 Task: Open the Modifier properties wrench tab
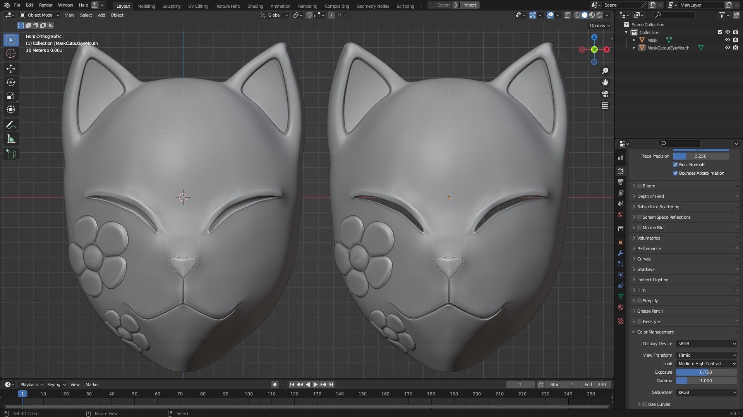coord(621,253)
